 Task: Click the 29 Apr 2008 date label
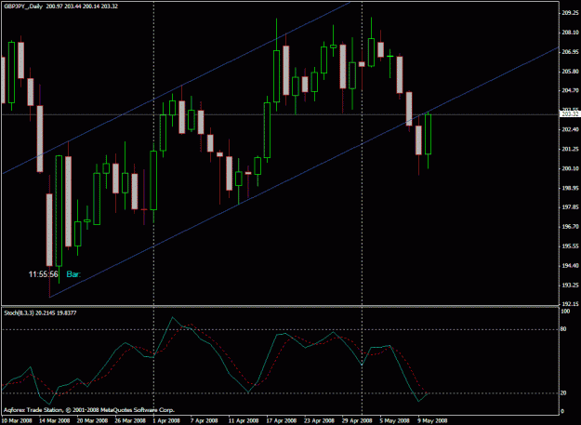(x=357, y=421)
